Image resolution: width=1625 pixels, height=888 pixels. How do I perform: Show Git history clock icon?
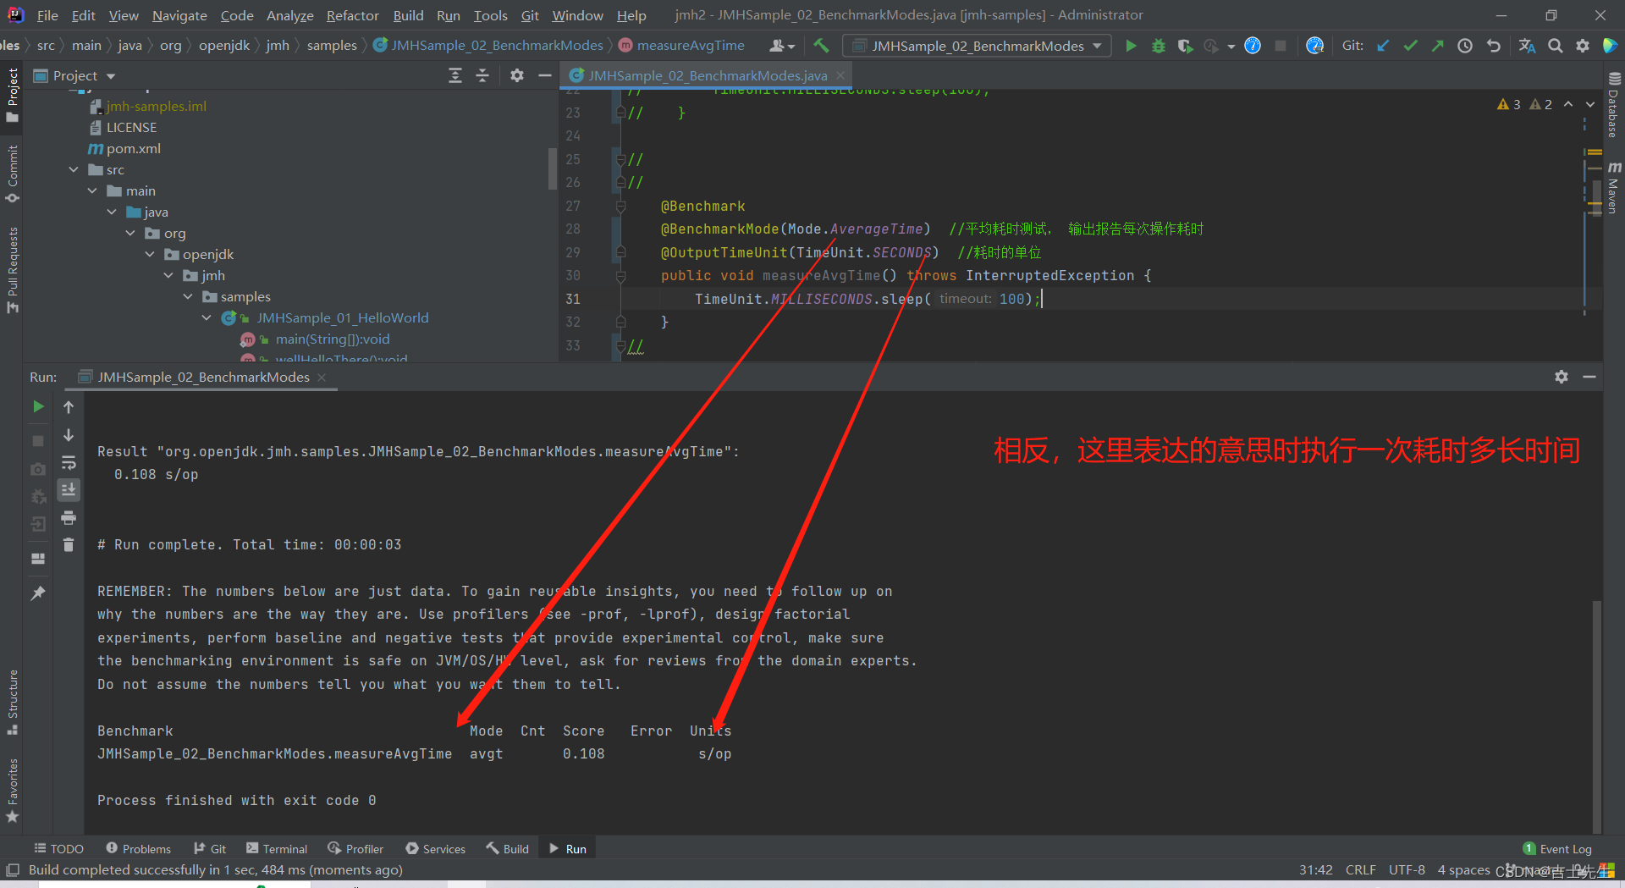point(1465,46)
